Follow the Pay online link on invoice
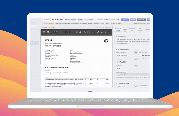The width and height of the screenshot is (179, 116). pos(47,70)
